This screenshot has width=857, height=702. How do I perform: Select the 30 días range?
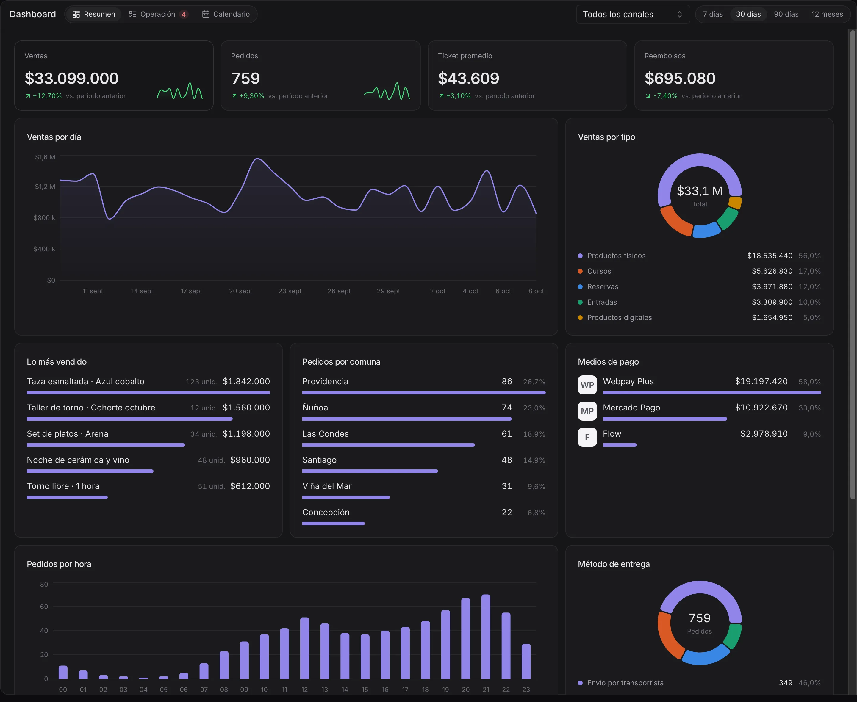click(748, 14)
